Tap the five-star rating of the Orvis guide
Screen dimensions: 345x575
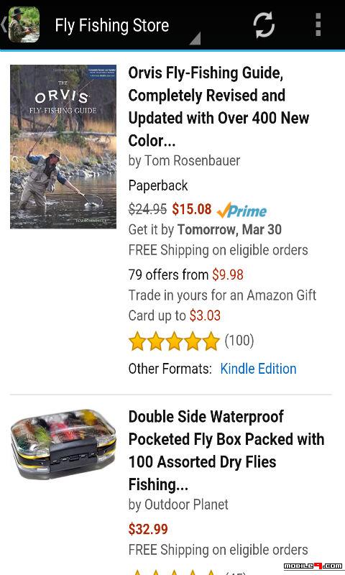[174, 341]
